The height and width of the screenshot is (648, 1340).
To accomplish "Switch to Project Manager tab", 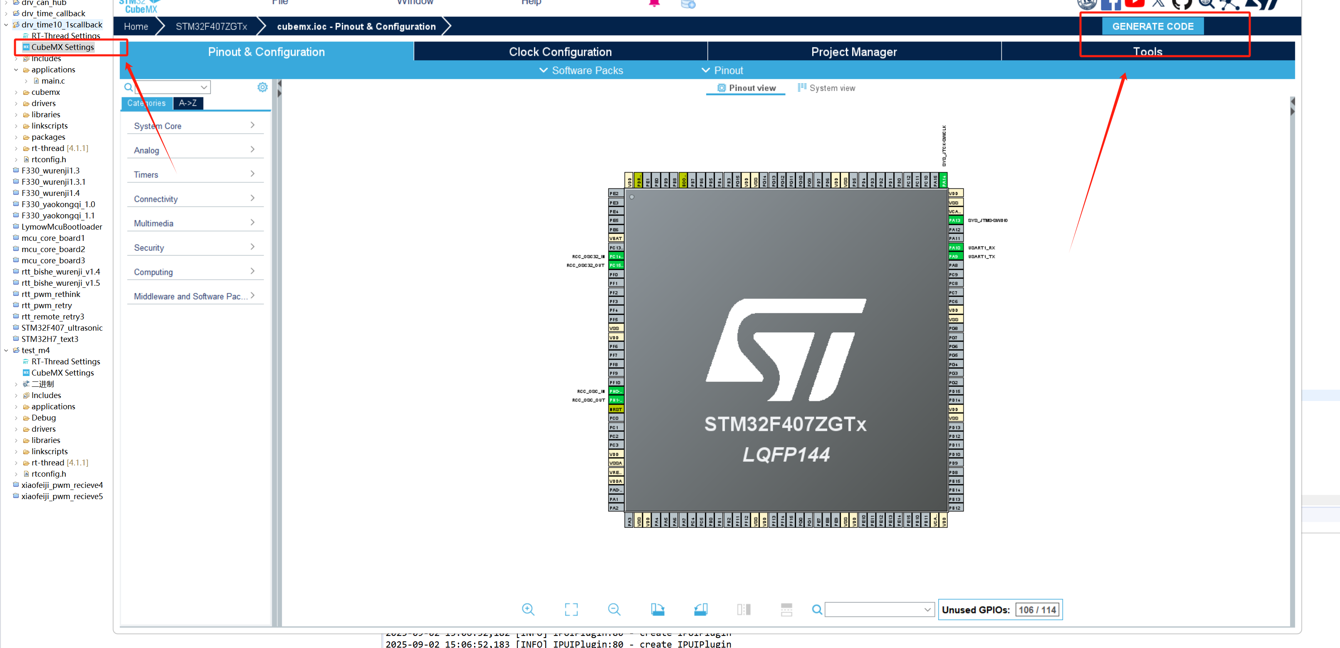I will click(854, 52).
